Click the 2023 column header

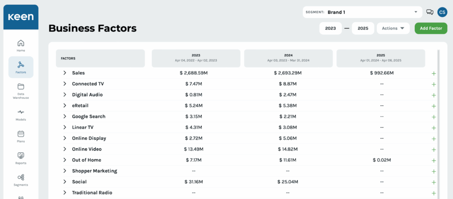click(x=196, y=58)
